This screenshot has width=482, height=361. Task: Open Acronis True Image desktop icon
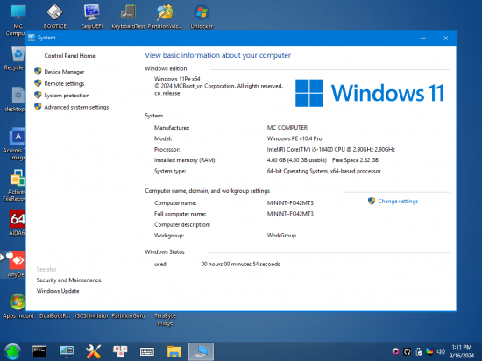[15, 144]
